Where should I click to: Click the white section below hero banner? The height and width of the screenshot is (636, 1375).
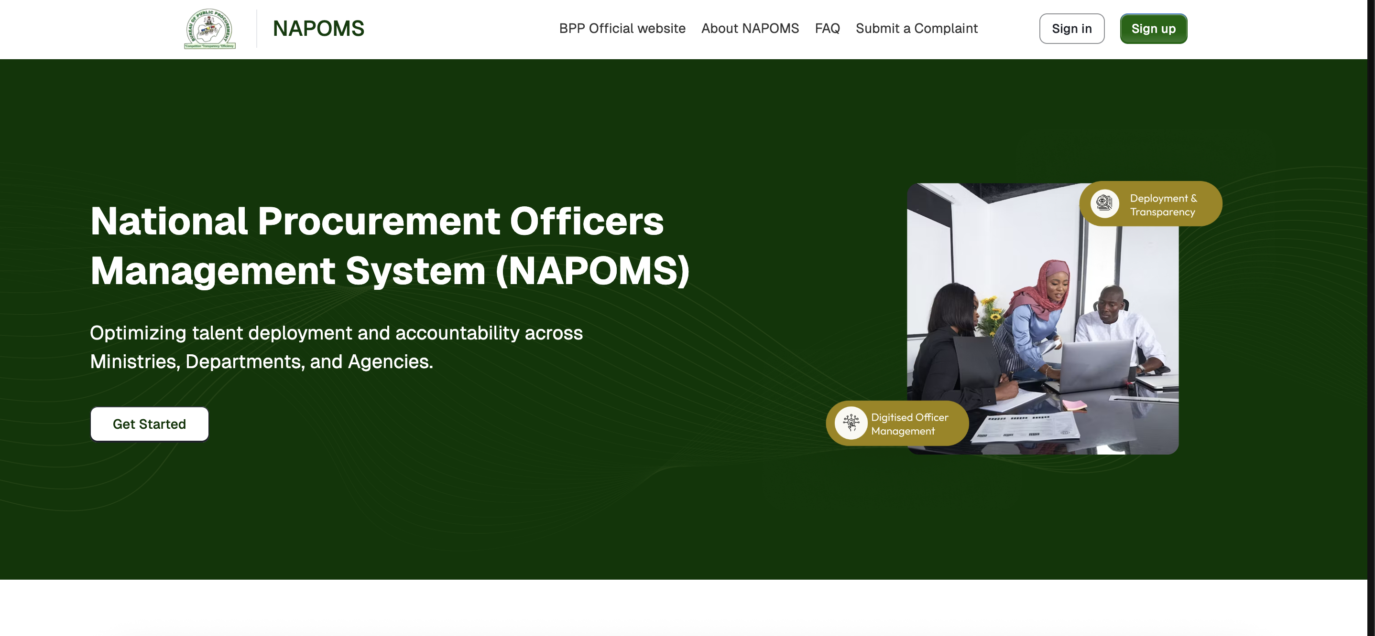[x=683, y=608]
